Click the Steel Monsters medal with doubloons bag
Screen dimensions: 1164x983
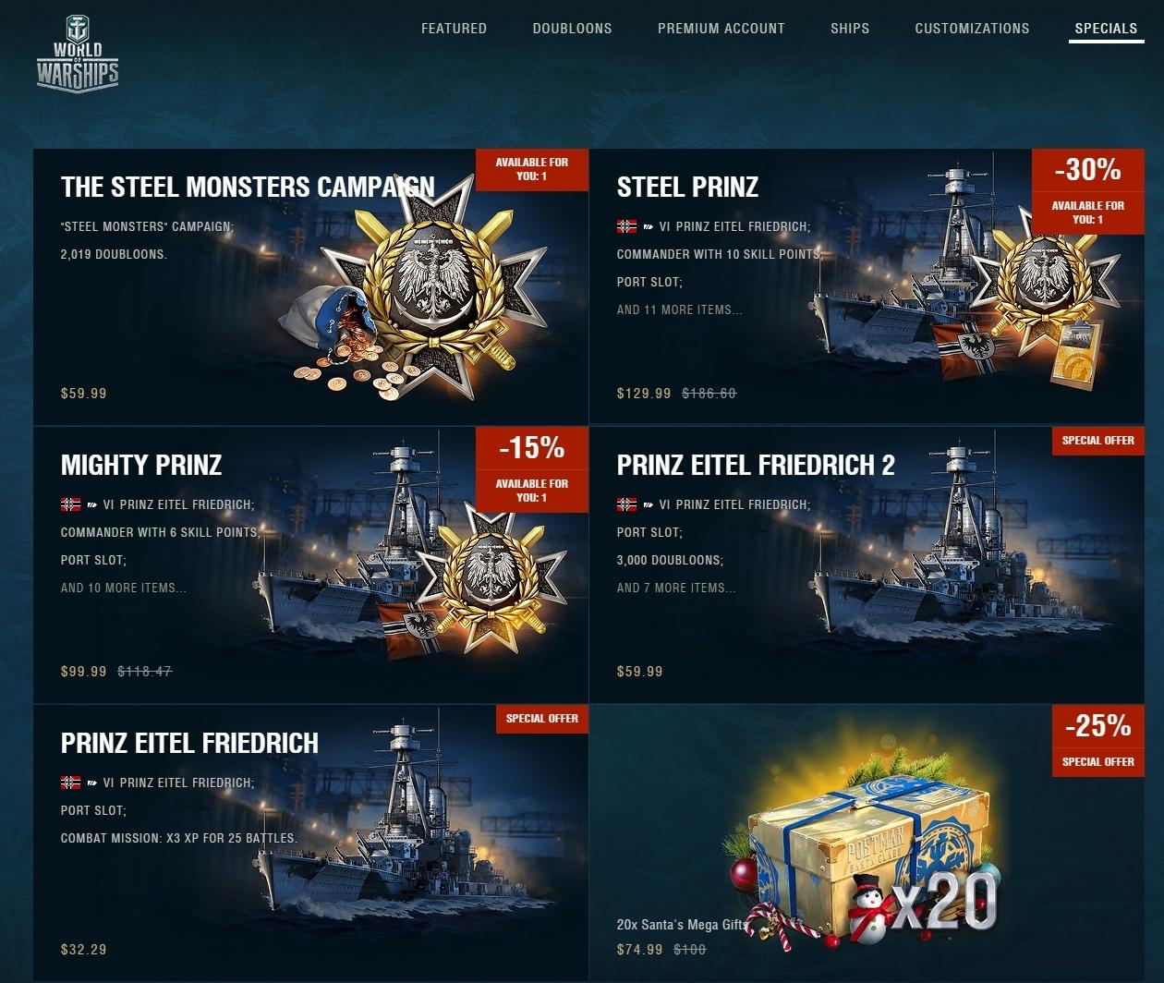[397, 296]
